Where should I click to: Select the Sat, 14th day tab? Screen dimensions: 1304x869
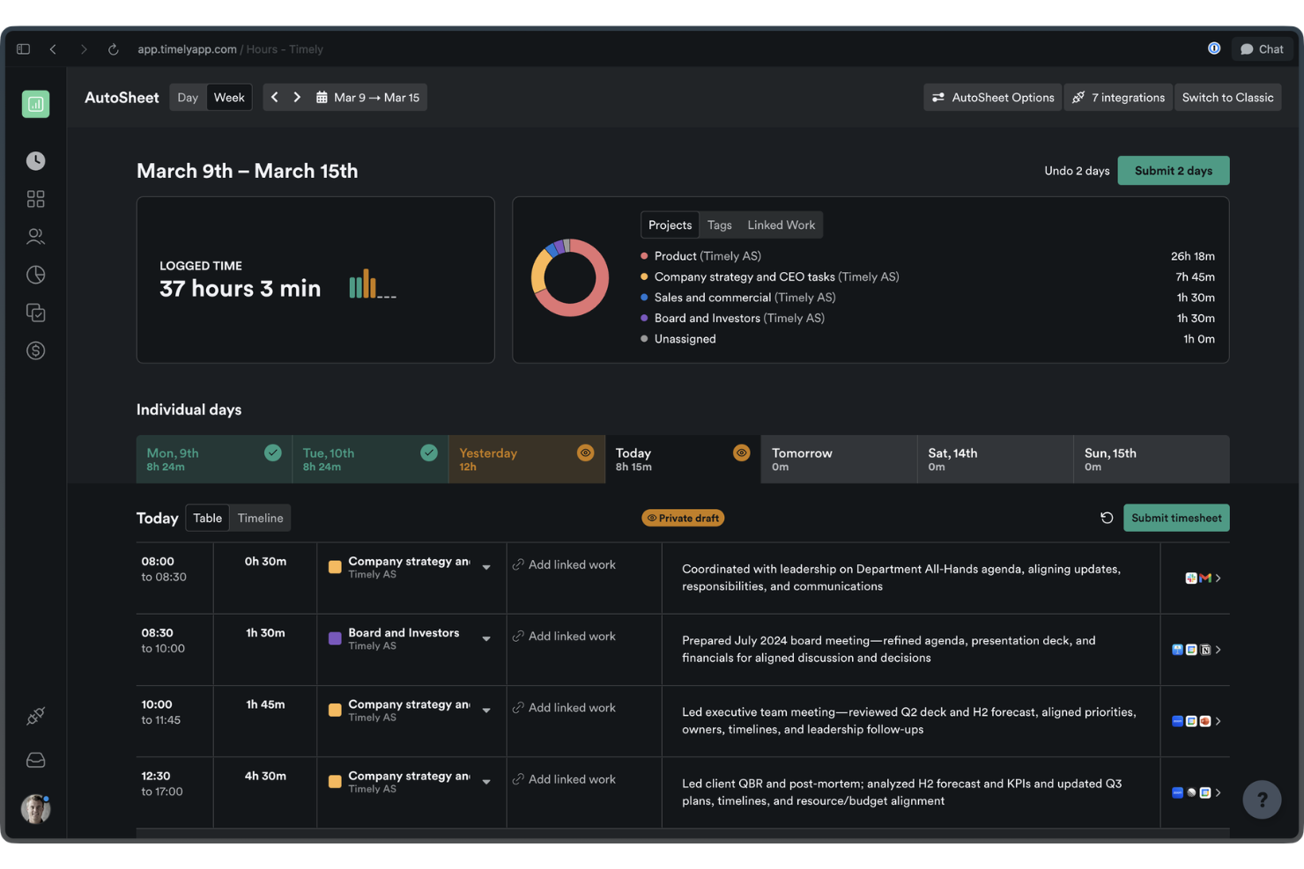[x=995, y=459]
